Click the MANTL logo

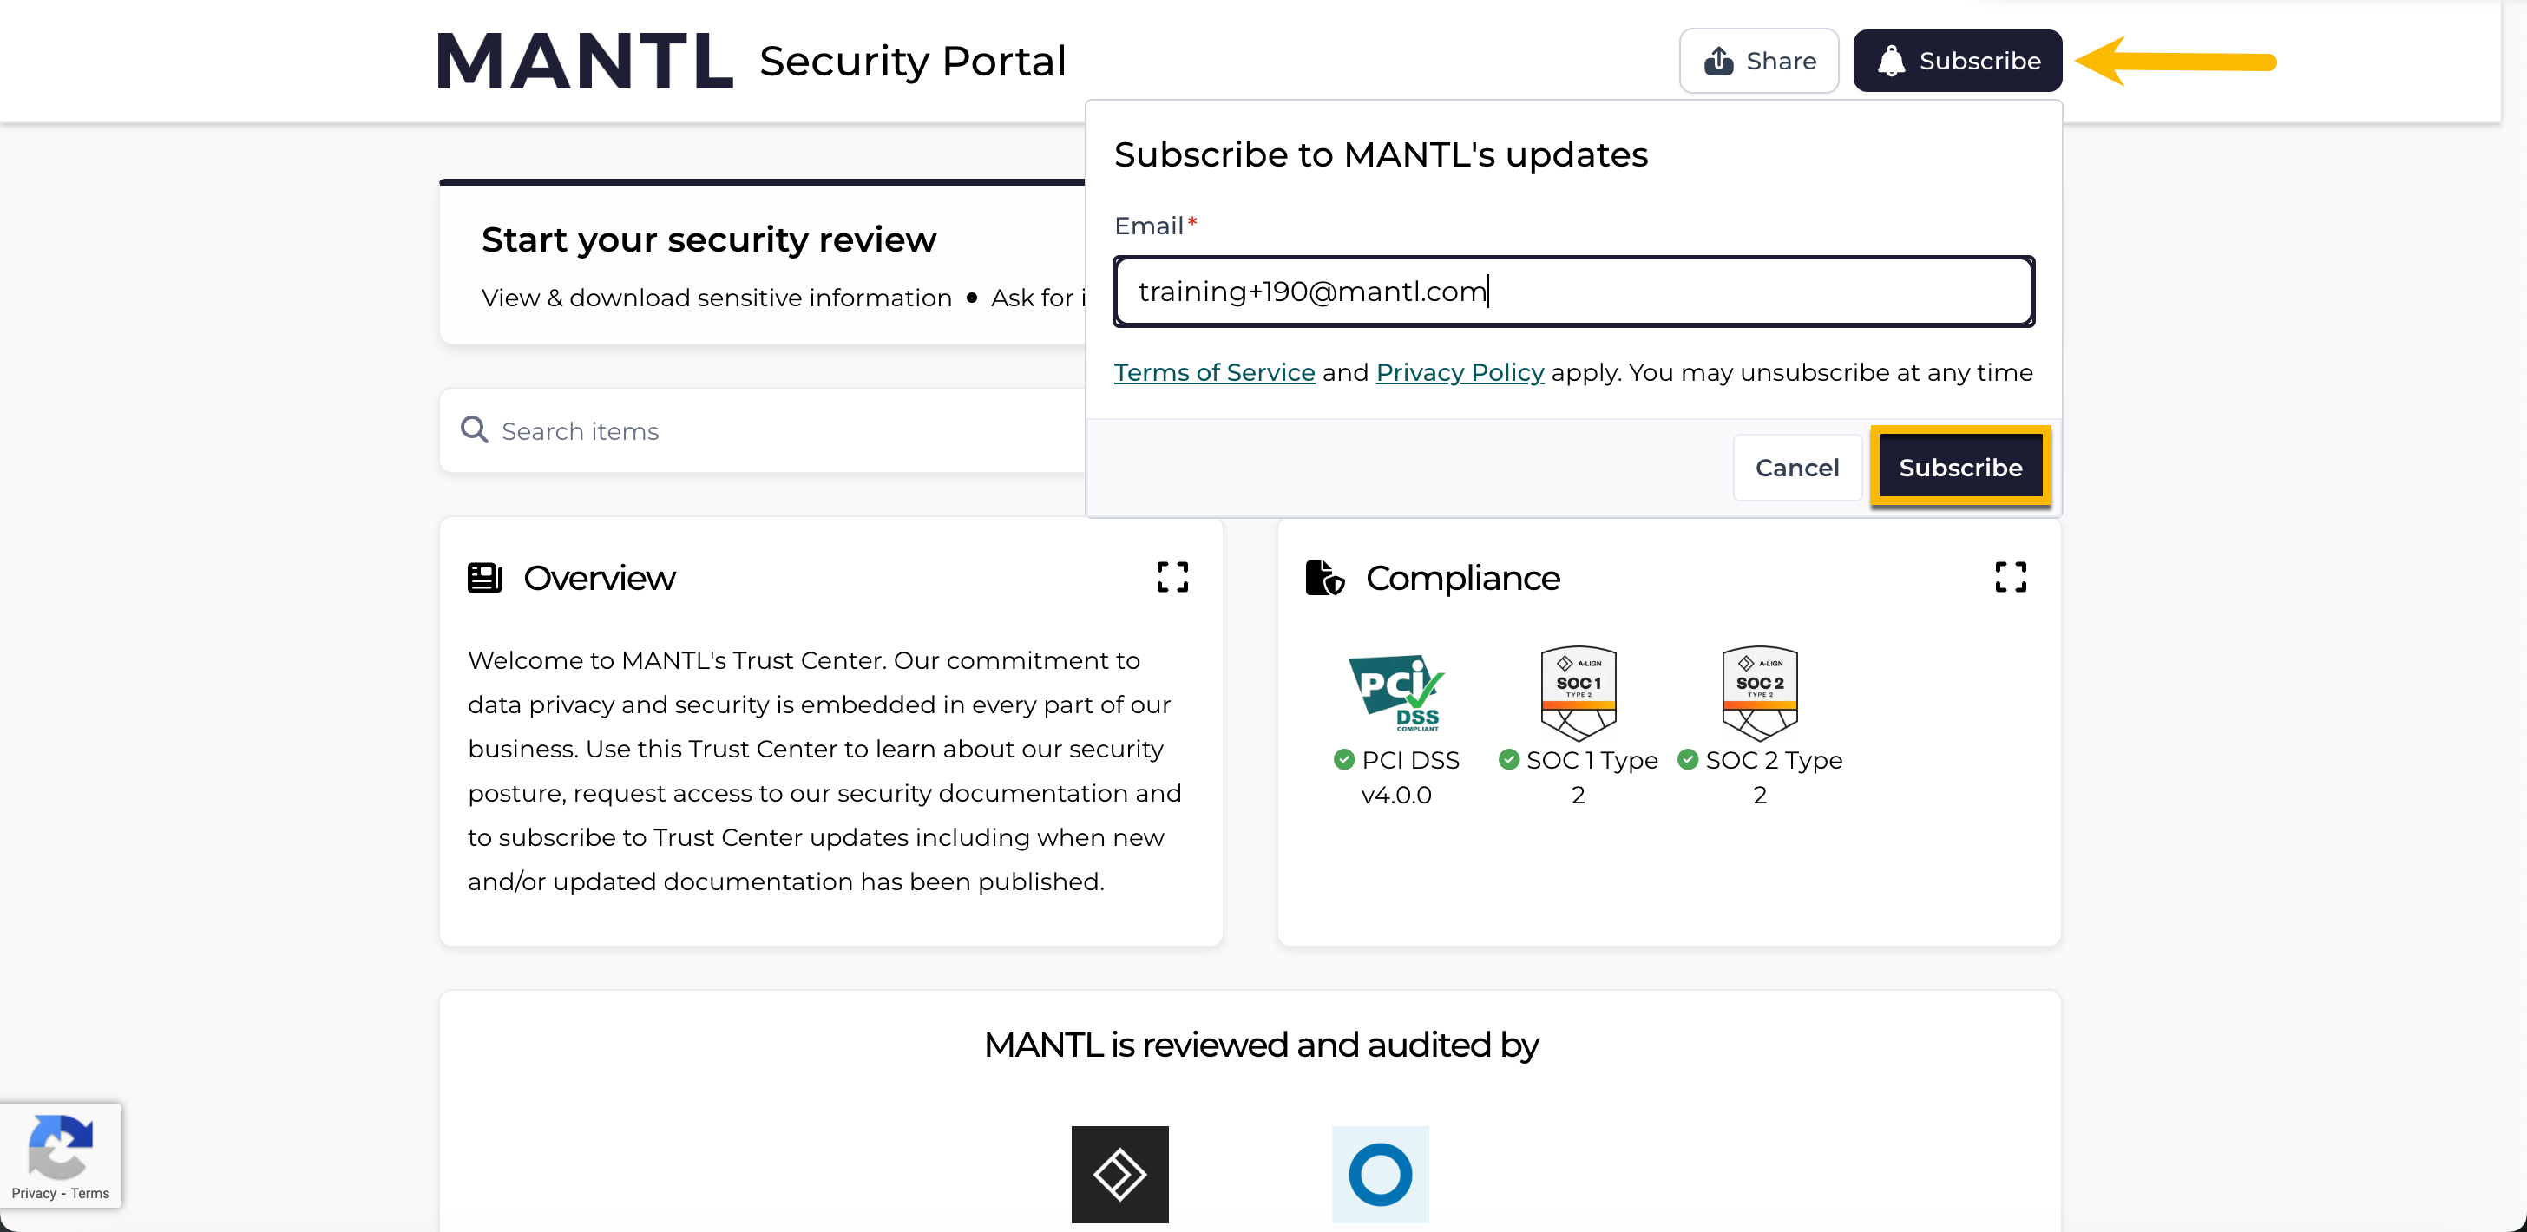585,61
